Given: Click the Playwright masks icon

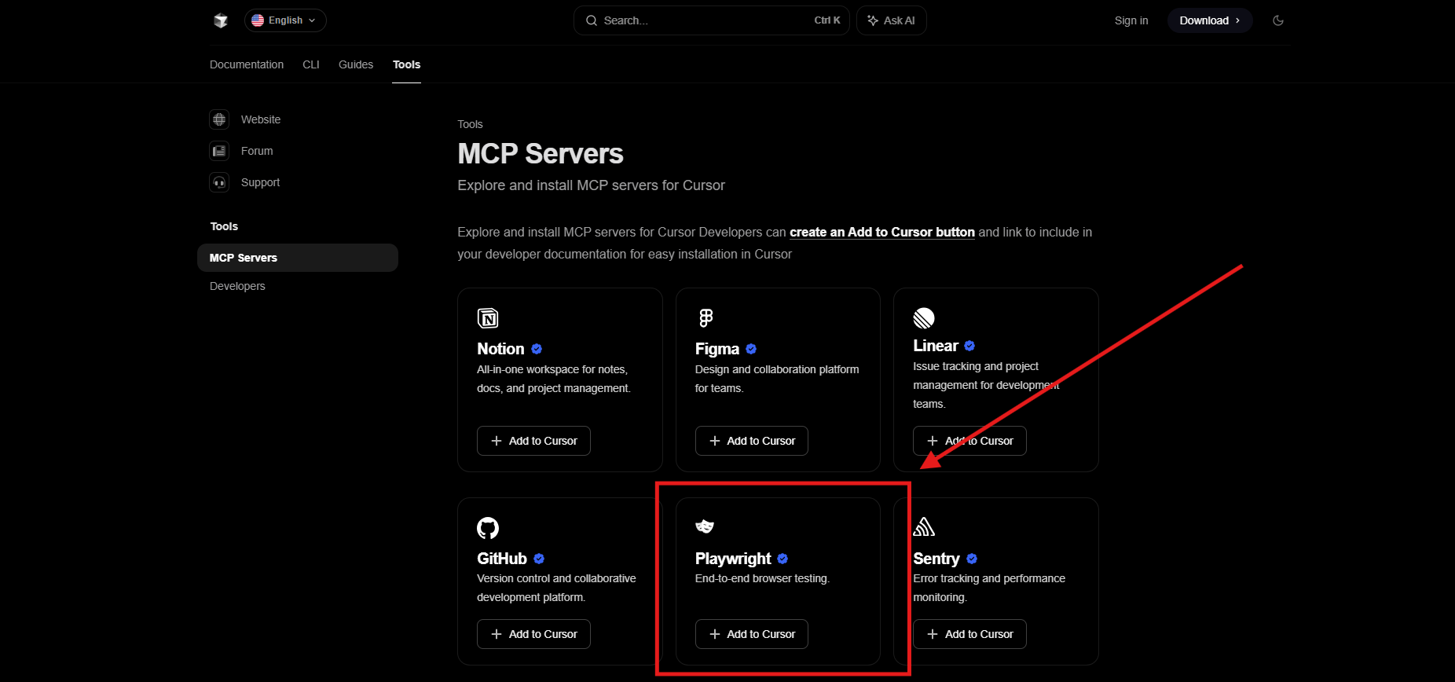Looking at the screenshot, I should pos(705,526).
